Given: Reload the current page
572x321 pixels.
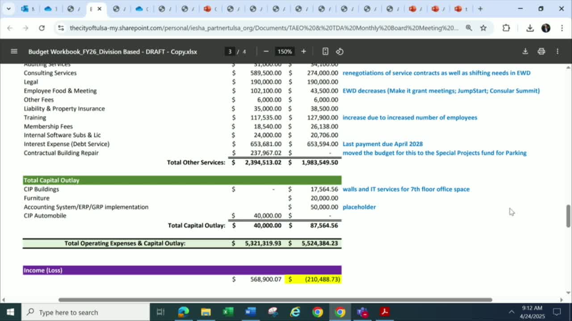Looking at the screenshot, I should point(42,28).
